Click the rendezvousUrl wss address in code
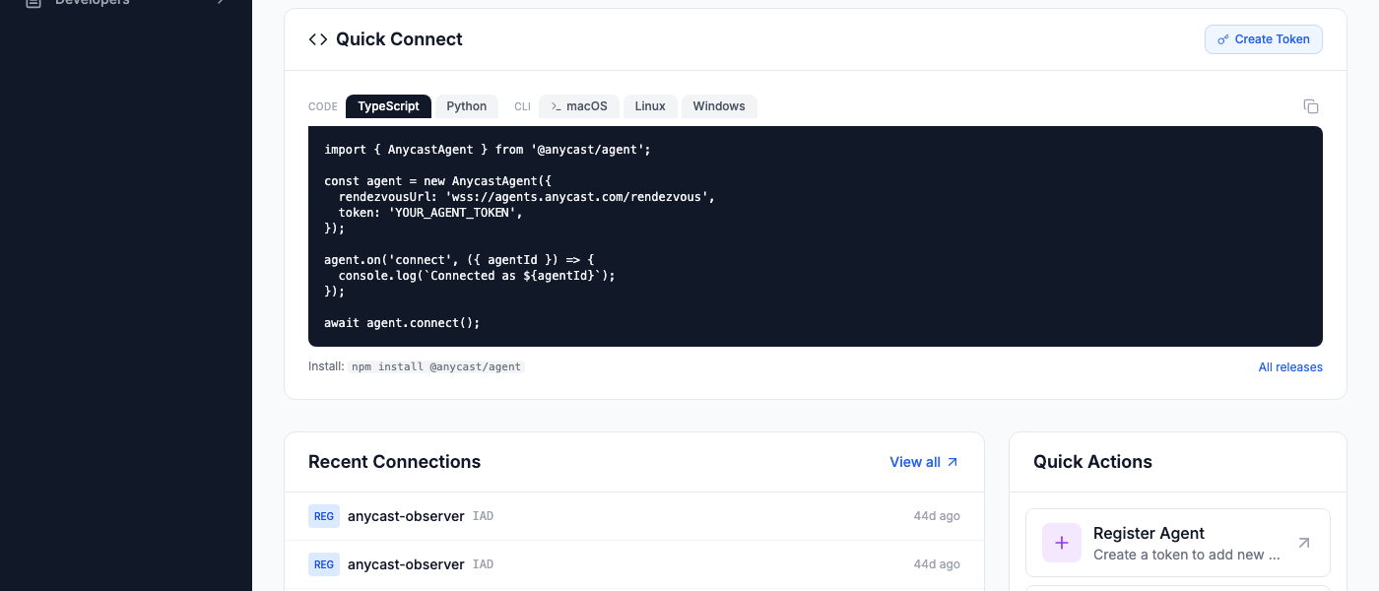 point(576,197)
